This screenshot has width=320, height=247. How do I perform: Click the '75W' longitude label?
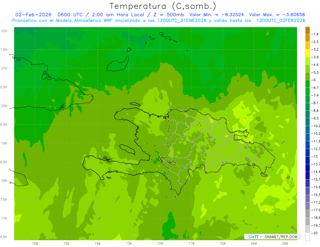tap(66, 244)
